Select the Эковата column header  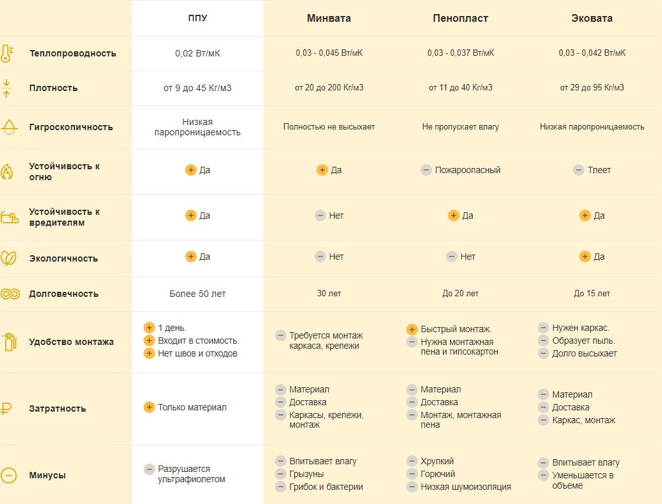pos(592,19)
